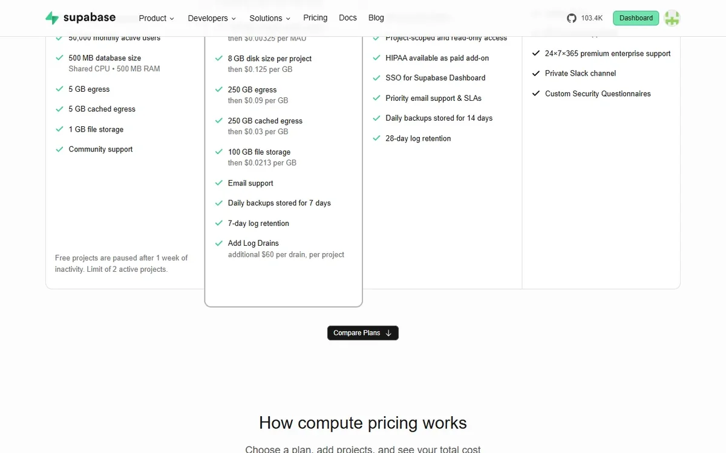Click checkmark beside Daily backups for 7 days
This screenshot has height=453, width=726.
coord(219,203)
